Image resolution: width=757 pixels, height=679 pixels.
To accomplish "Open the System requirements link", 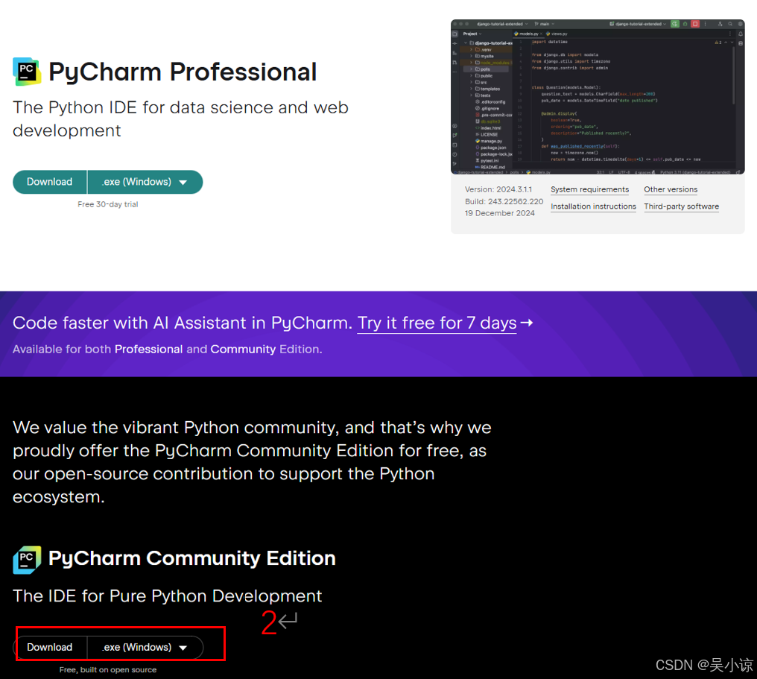I will [x=589, y=189].
